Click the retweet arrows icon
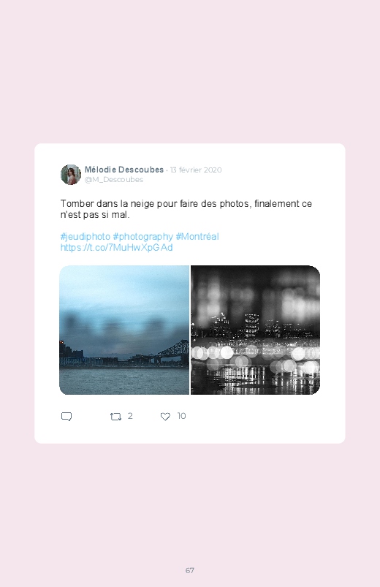380x587 pixels. (115, 417)
